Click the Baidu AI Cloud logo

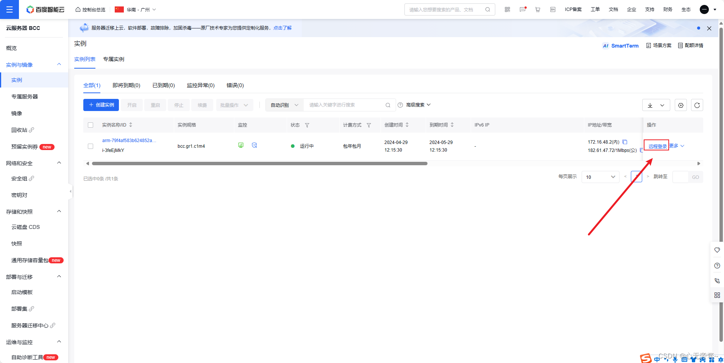coord(45,9)
